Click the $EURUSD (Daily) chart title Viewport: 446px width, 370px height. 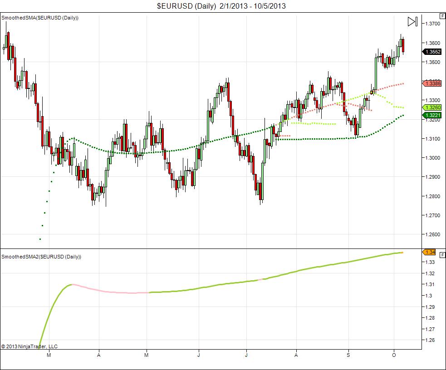pos(221,6)
